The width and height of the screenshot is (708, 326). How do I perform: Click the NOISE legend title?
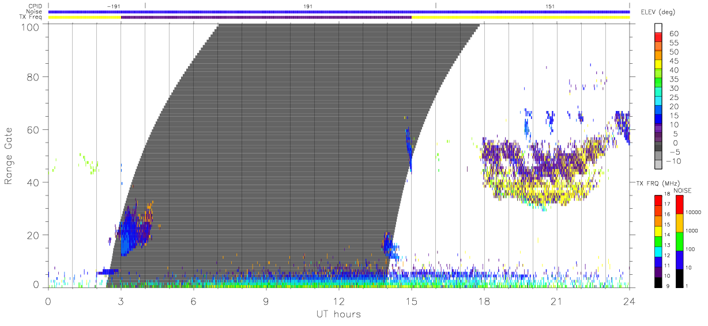click(683, 190)
